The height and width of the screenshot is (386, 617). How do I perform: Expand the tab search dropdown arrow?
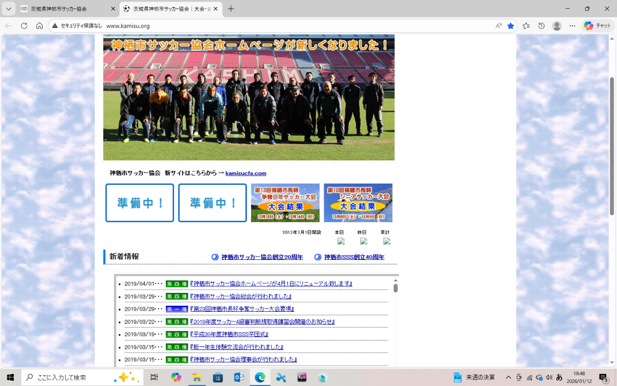click(8, 9)
